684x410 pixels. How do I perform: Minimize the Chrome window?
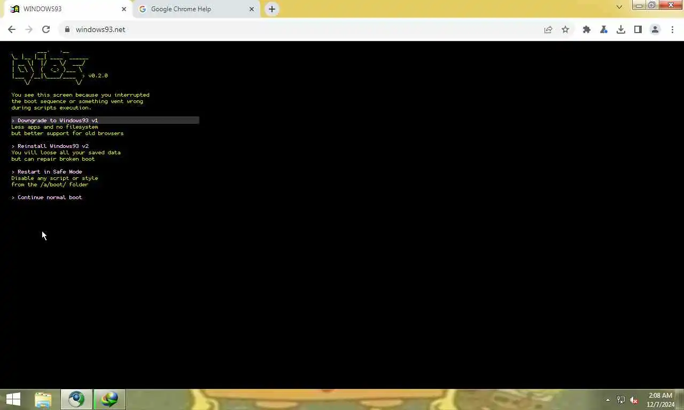[639, 5]
